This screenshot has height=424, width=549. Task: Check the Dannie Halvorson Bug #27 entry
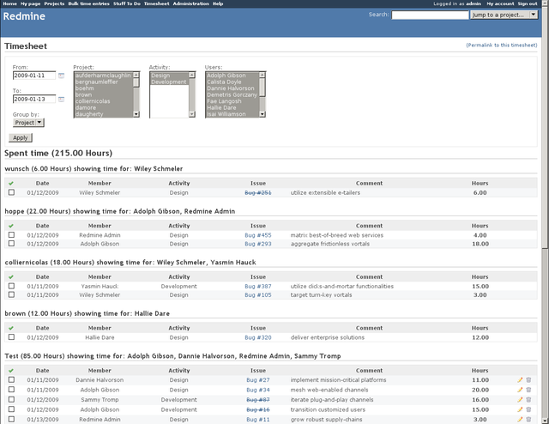(11, 379)
